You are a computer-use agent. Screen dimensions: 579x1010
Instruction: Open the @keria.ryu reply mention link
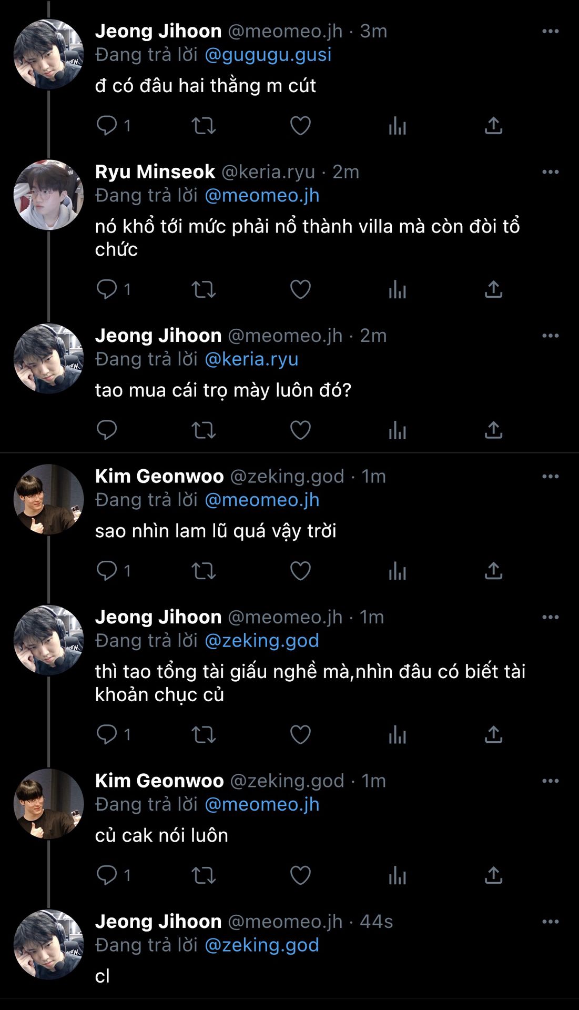click(251, 359)
